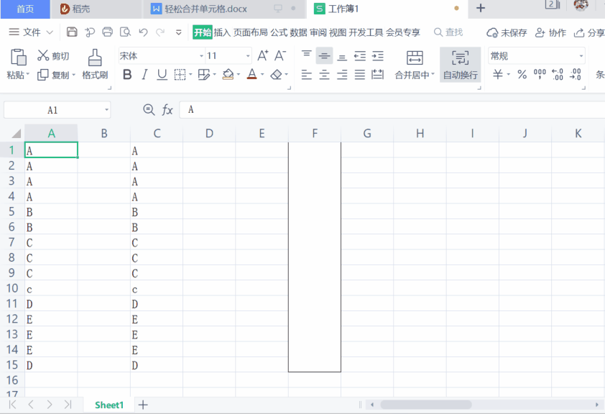Click the Share (分享) button

coord(590,32)
